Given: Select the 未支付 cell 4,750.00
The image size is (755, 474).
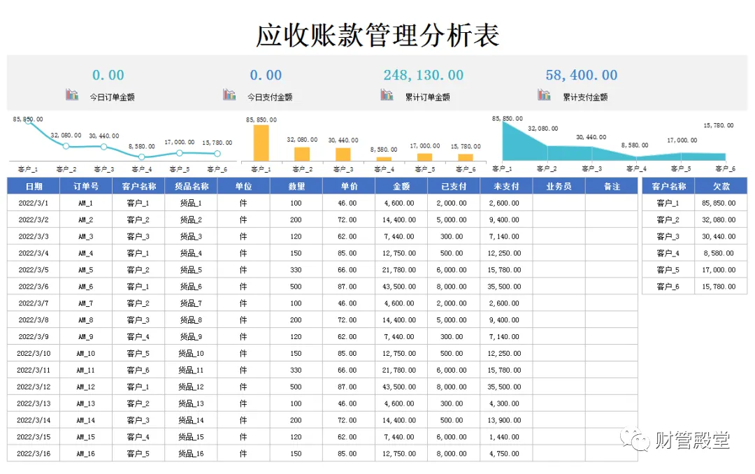Looking at the screenshot, I should pos(505,454).
